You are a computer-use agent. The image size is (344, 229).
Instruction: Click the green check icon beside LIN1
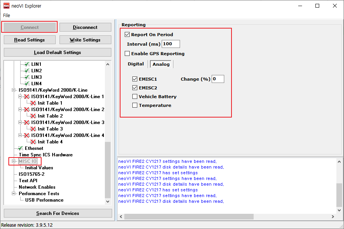point(27,64)
